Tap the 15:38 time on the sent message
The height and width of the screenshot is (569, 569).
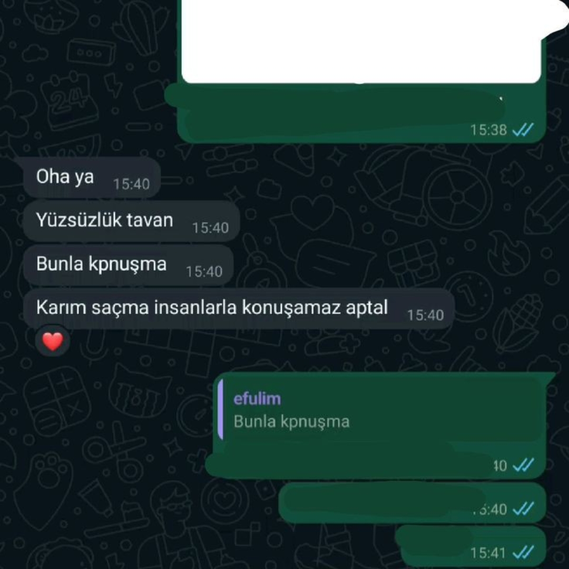(x=488, y=130)
